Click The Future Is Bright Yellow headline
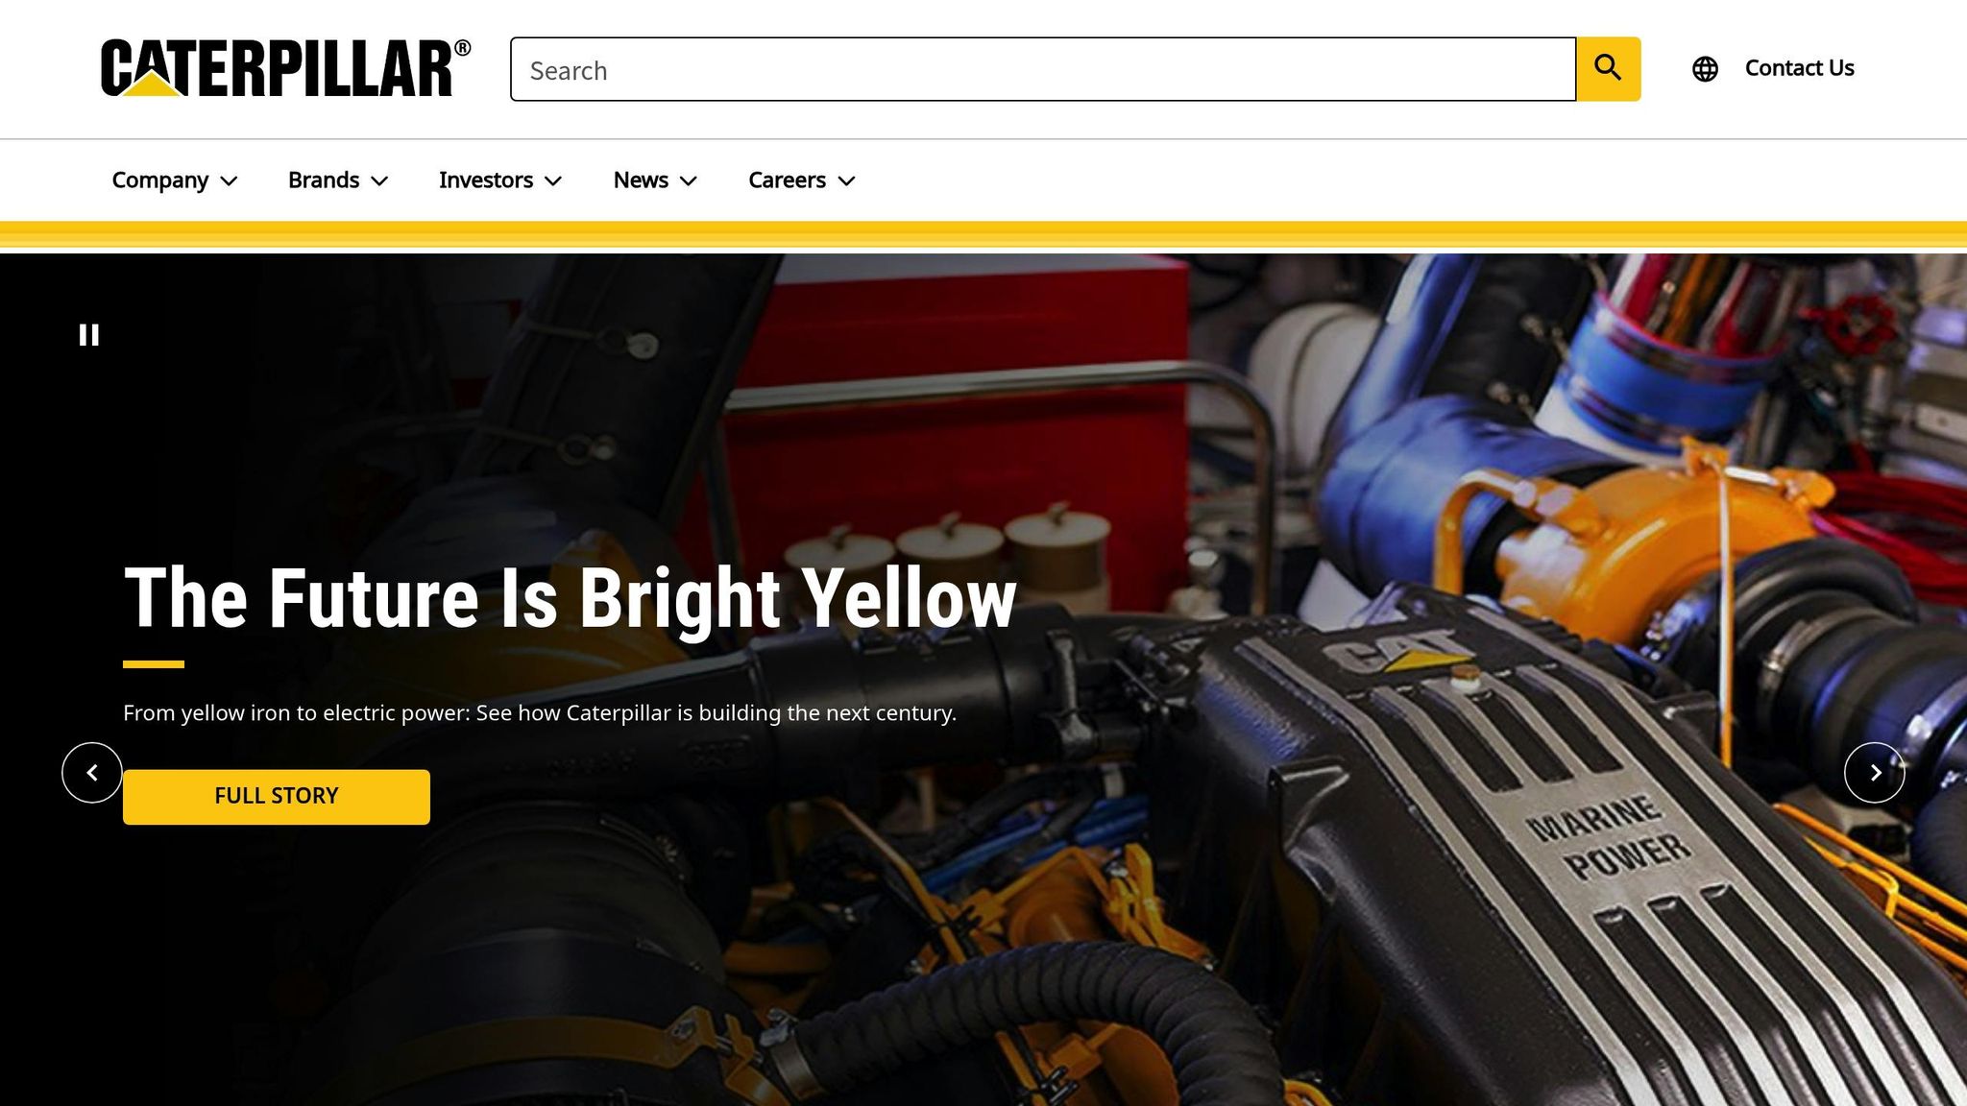 [570, 598]
